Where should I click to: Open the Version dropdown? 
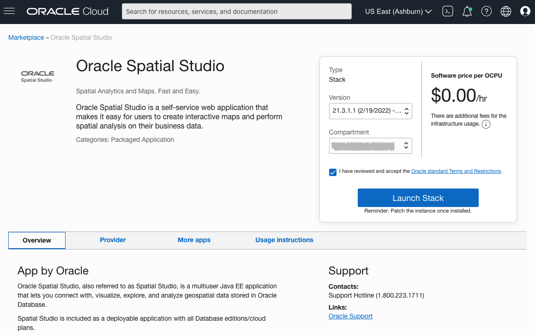370,111
